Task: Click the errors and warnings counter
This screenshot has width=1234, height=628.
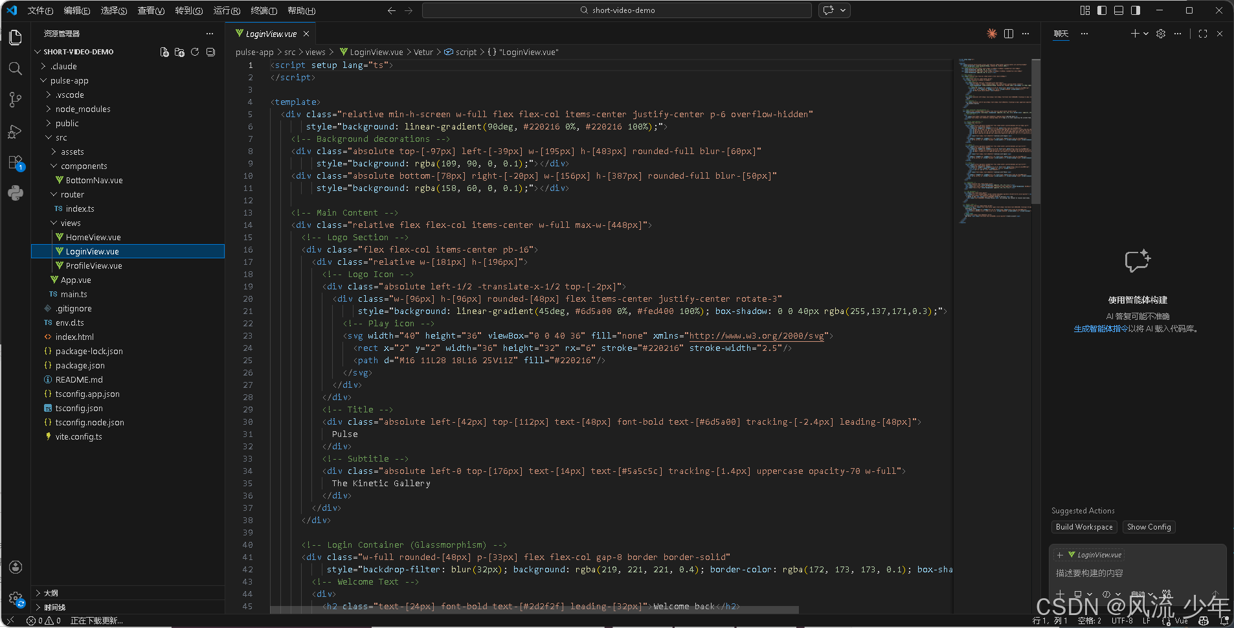Action: click(x=44, y=620)
